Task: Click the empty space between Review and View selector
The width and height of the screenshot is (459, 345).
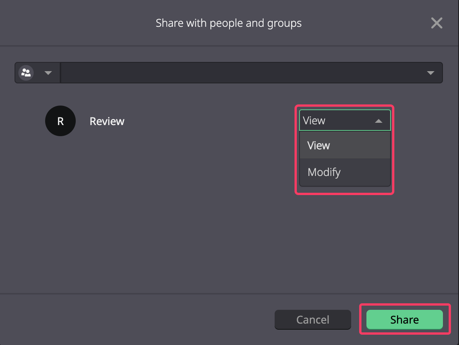Action: point(210,121)
